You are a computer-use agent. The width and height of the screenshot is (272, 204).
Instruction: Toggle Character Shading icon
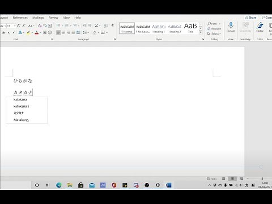point(45,33)
